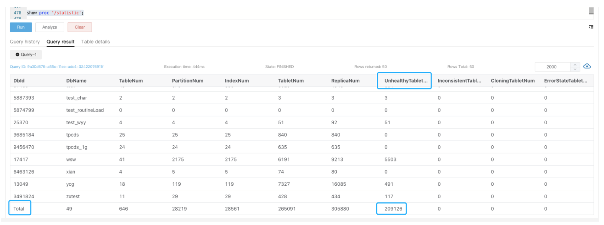This screenshot has height=225, width=604.
Task: Select the Query result tab
Action: (x=60, y=42)
